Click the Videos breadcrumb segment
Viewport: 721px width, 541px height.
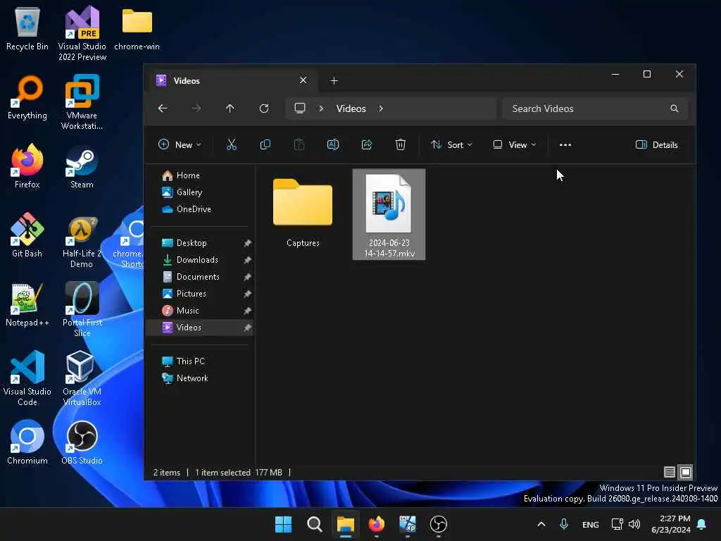click(x=351, y=108)
